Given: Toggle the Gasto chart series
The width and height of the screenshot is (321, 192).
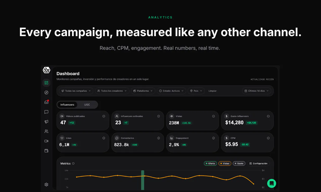Looking at the screenshot, I should pyautogui.click(x=239, y=163).
